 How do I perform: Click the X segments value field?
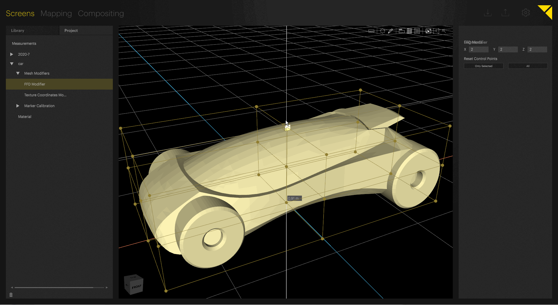(x=479, y=49)
